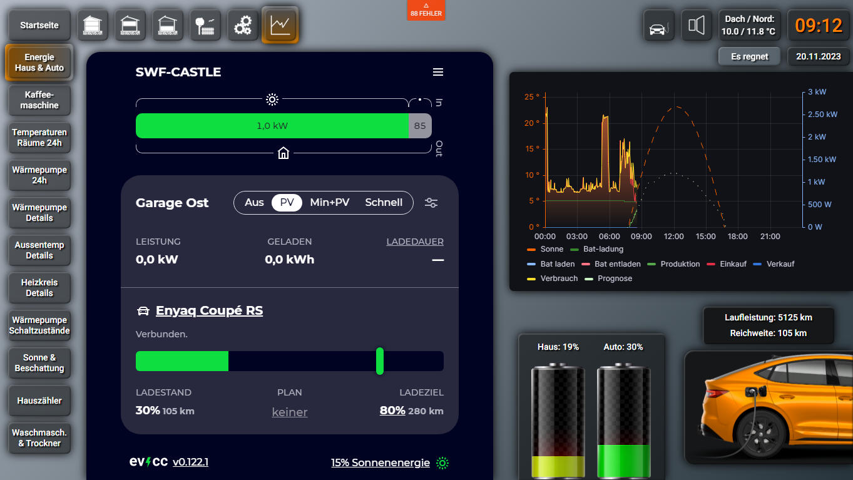This screenshot has height=480, width=853.
Task: Open Heizkreis Details page
Action: pyautogui.click(x=39, y=288)
